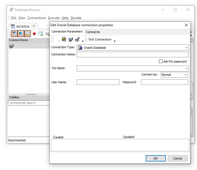Click the Cancel button
Viewport: 197px width, 170px height.
pyautogui.click(x=178, y=158)
